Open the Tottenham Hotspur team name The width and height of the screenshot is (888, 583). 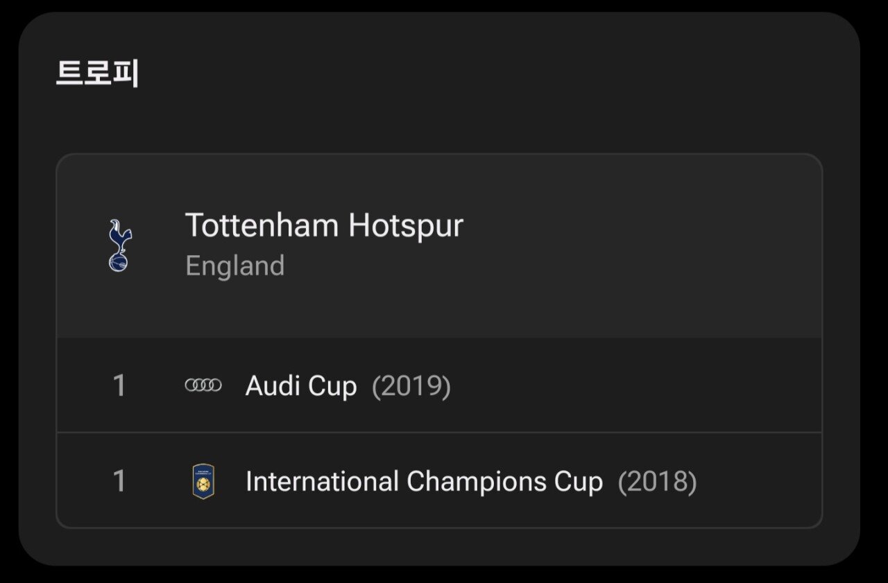[x=324, y=225]
